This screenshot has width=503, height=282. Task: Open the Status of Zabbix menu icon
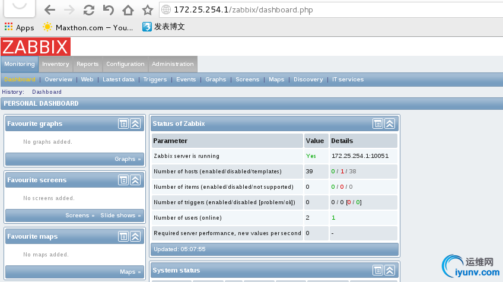pyautogui.click(x=378, y=123)
